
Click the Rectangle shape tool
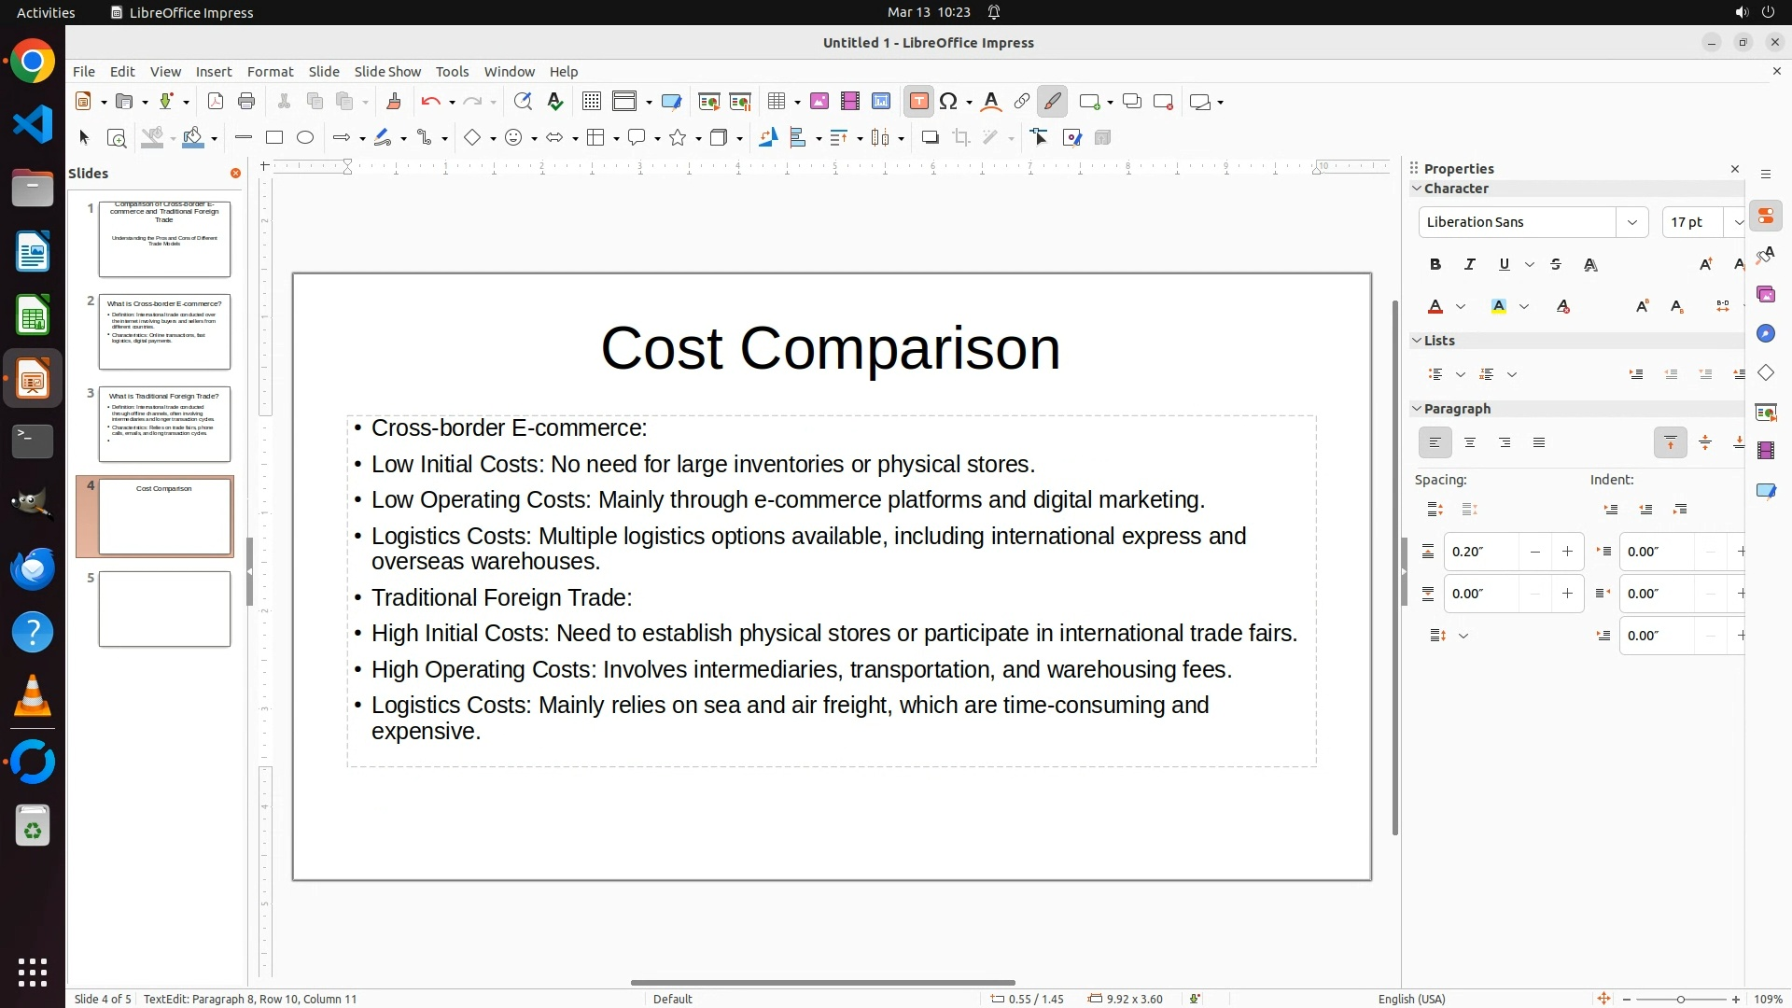click(x=274, y=138)
